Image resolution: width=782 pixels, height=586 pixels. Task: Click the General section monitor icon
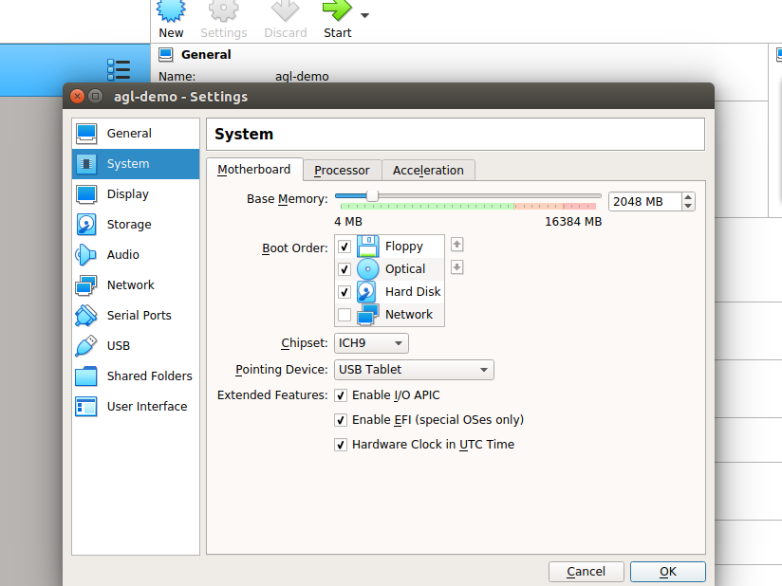click(166, 54)
